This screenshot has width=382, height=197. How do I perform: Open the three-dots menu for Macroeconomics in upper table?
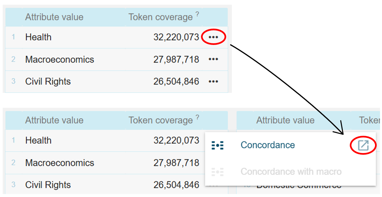coord(213,59)
